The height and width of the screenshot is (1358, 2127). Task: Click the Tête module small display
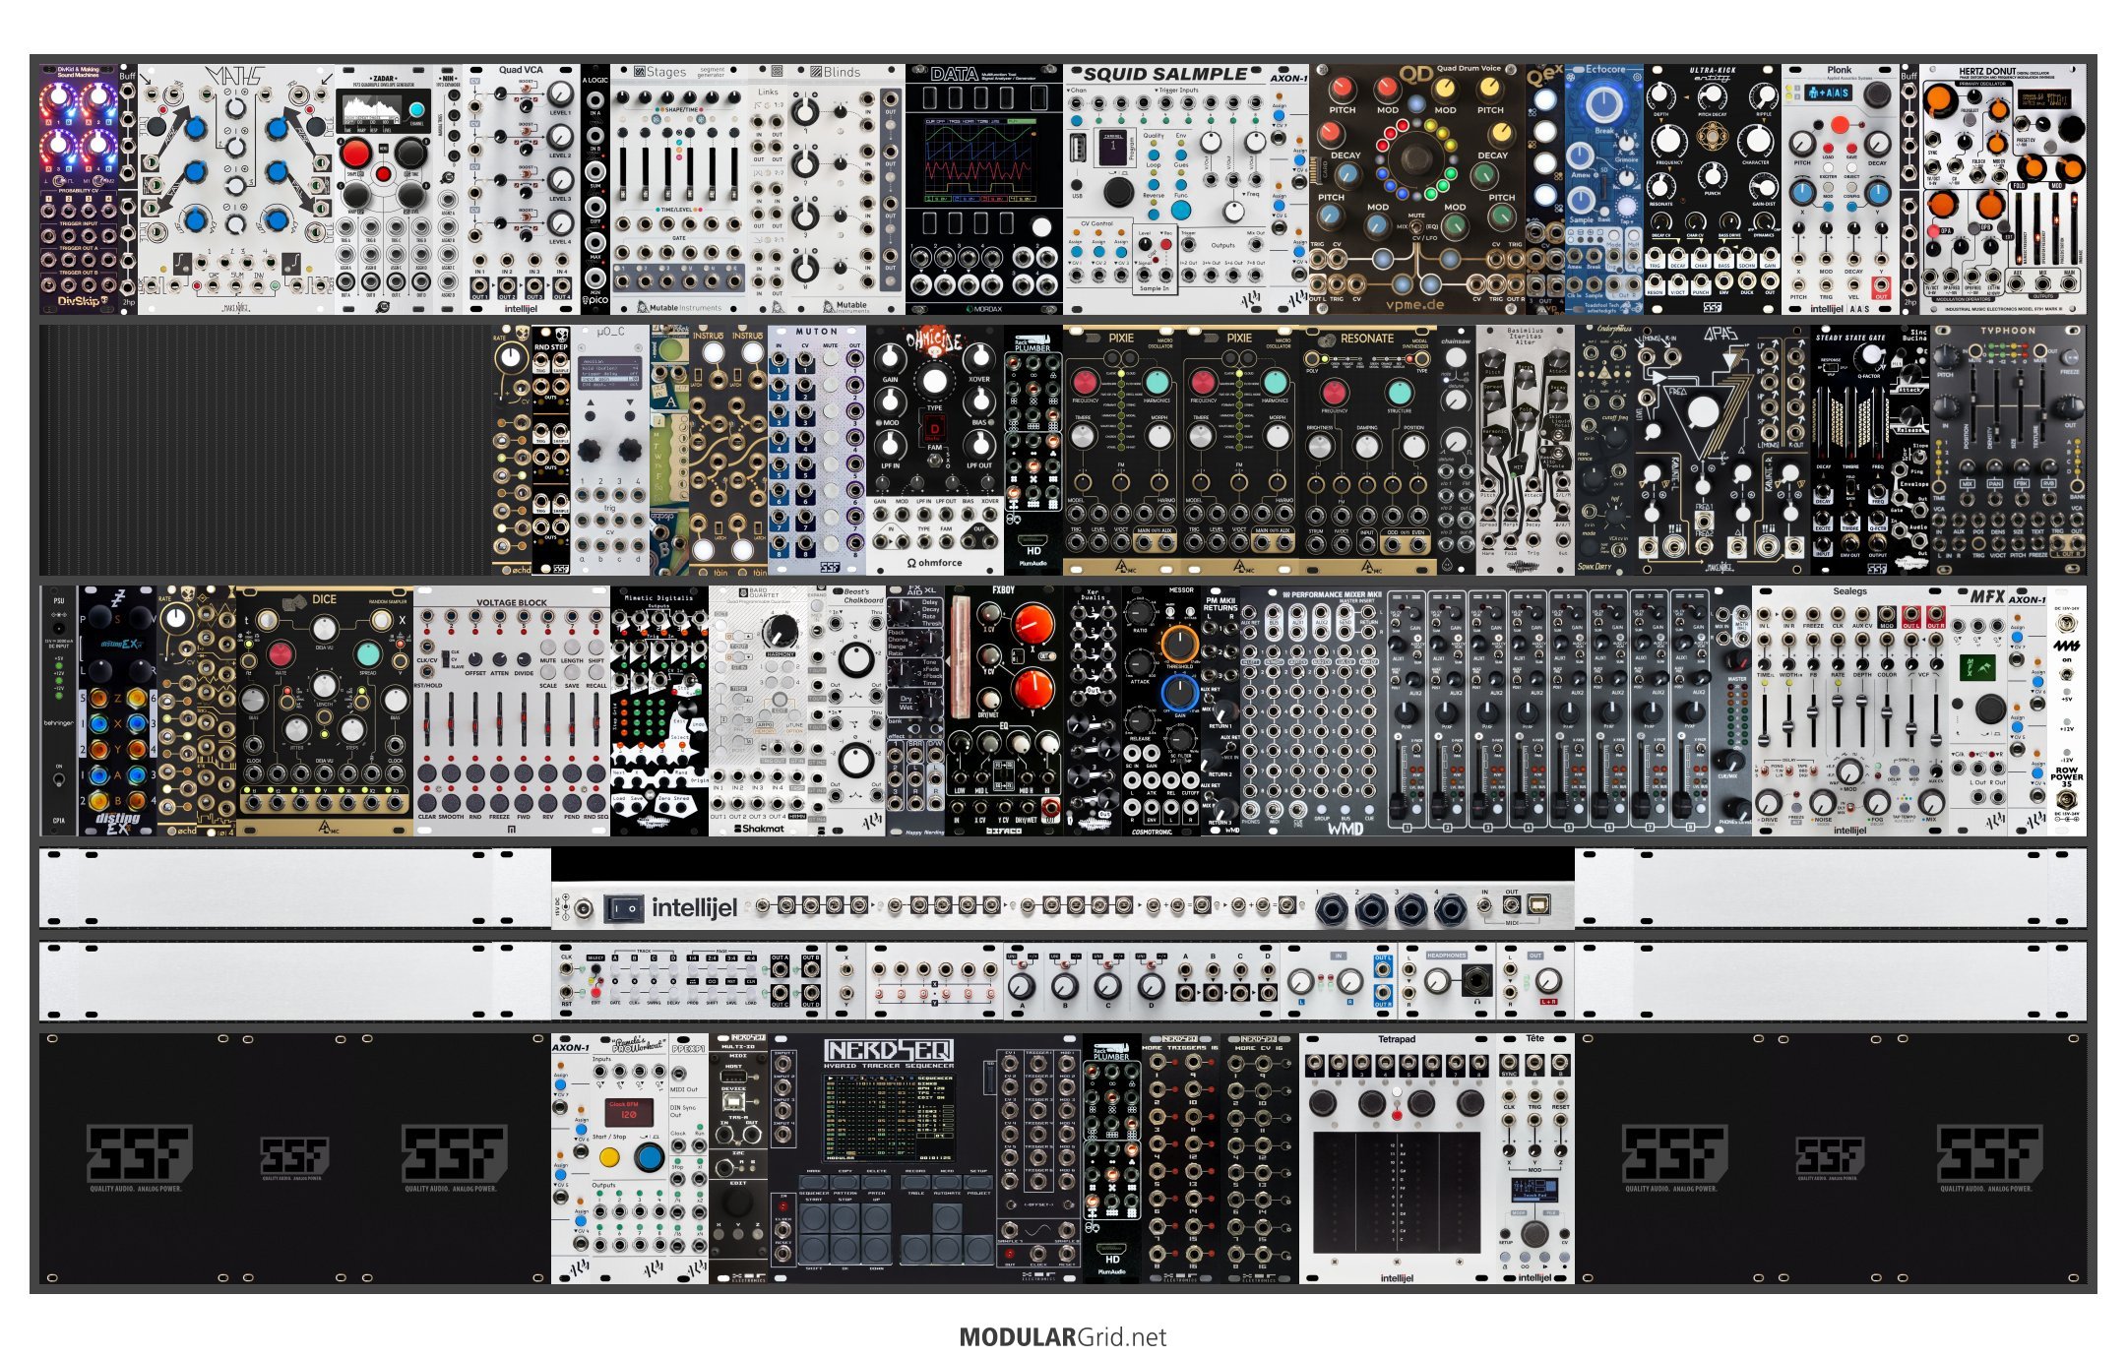[1533, 1189]
